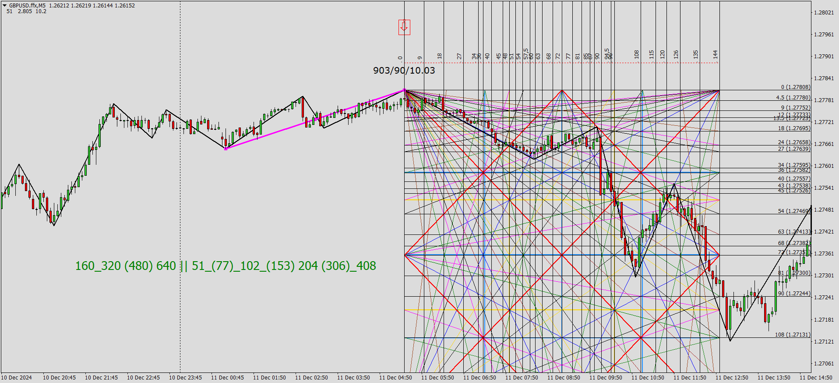The height and width of the screenshot is (383, 839).
Task: Click price scale value 1.27901
Action: (x=824, y=57)
